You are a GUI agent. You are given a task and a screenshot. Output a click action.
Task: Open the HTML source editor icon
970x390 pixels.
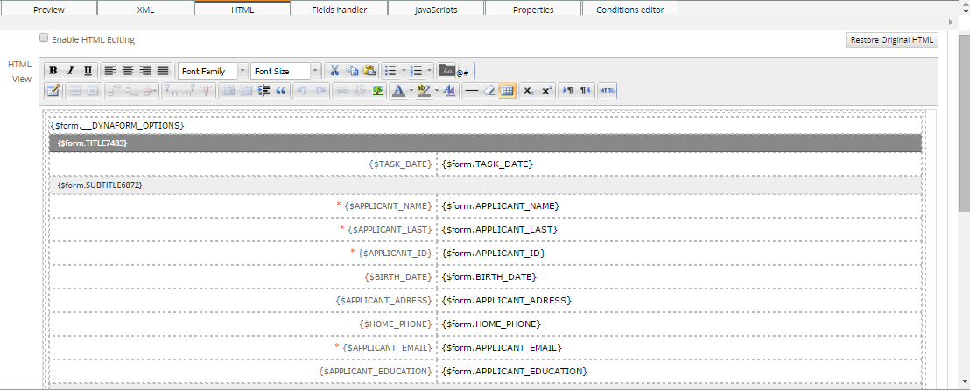(608, 91)
